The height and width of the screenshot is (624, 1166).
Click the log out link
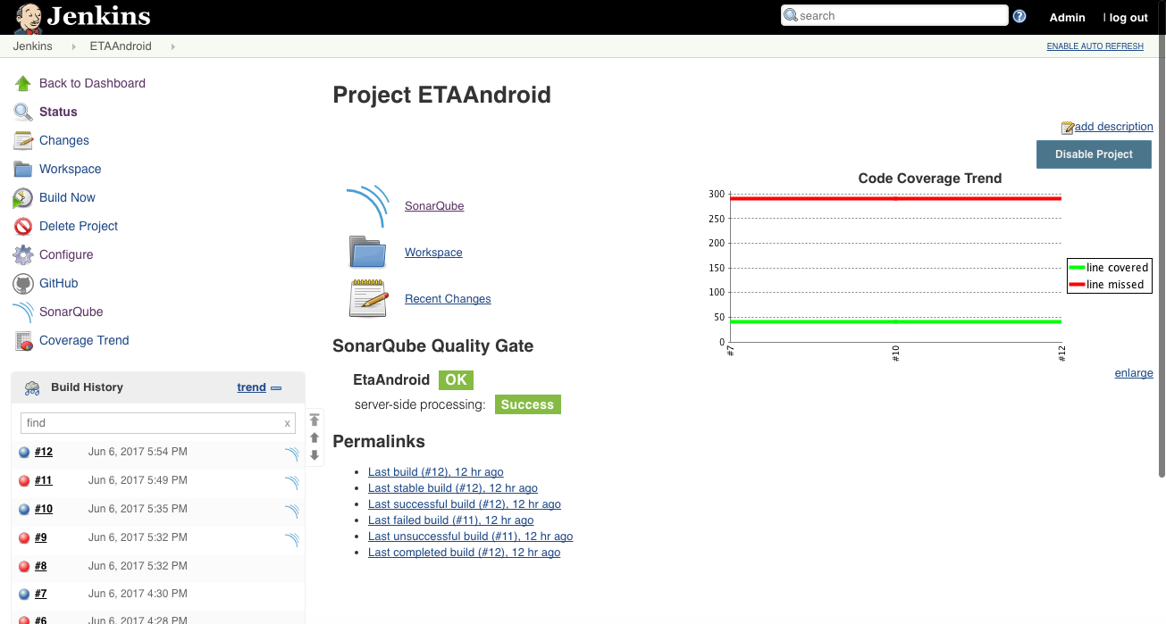1128,17
